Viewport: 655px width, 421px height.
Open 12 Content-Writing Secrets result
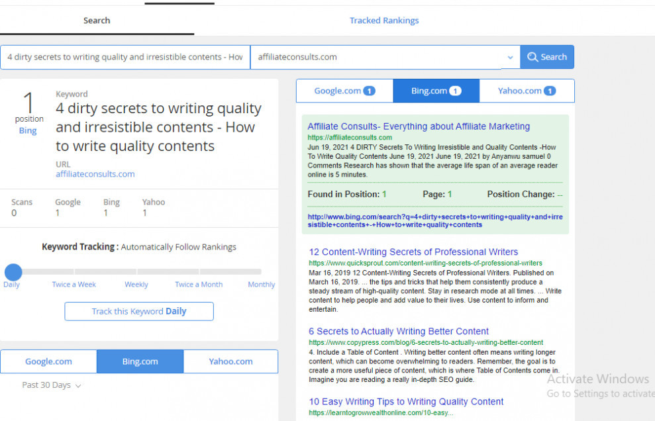coord(413,252)
